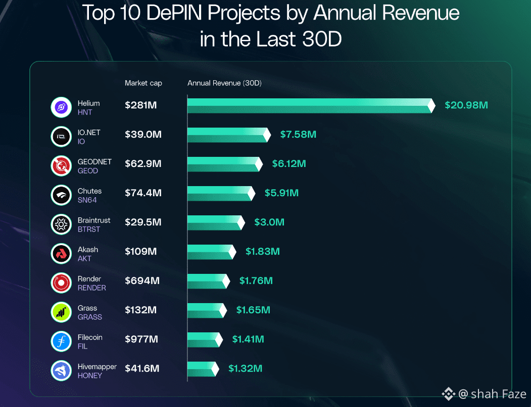Open the Hivemapper HONEY icon
The height and width of the screenshot is (407, 531).
(61, 371)
